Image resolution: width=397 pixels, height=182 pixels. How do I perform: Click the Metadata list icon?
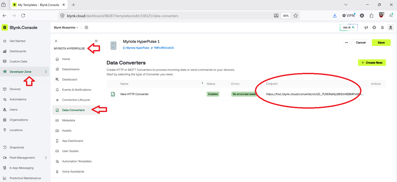pyautogui.click(x=57, y=120)
